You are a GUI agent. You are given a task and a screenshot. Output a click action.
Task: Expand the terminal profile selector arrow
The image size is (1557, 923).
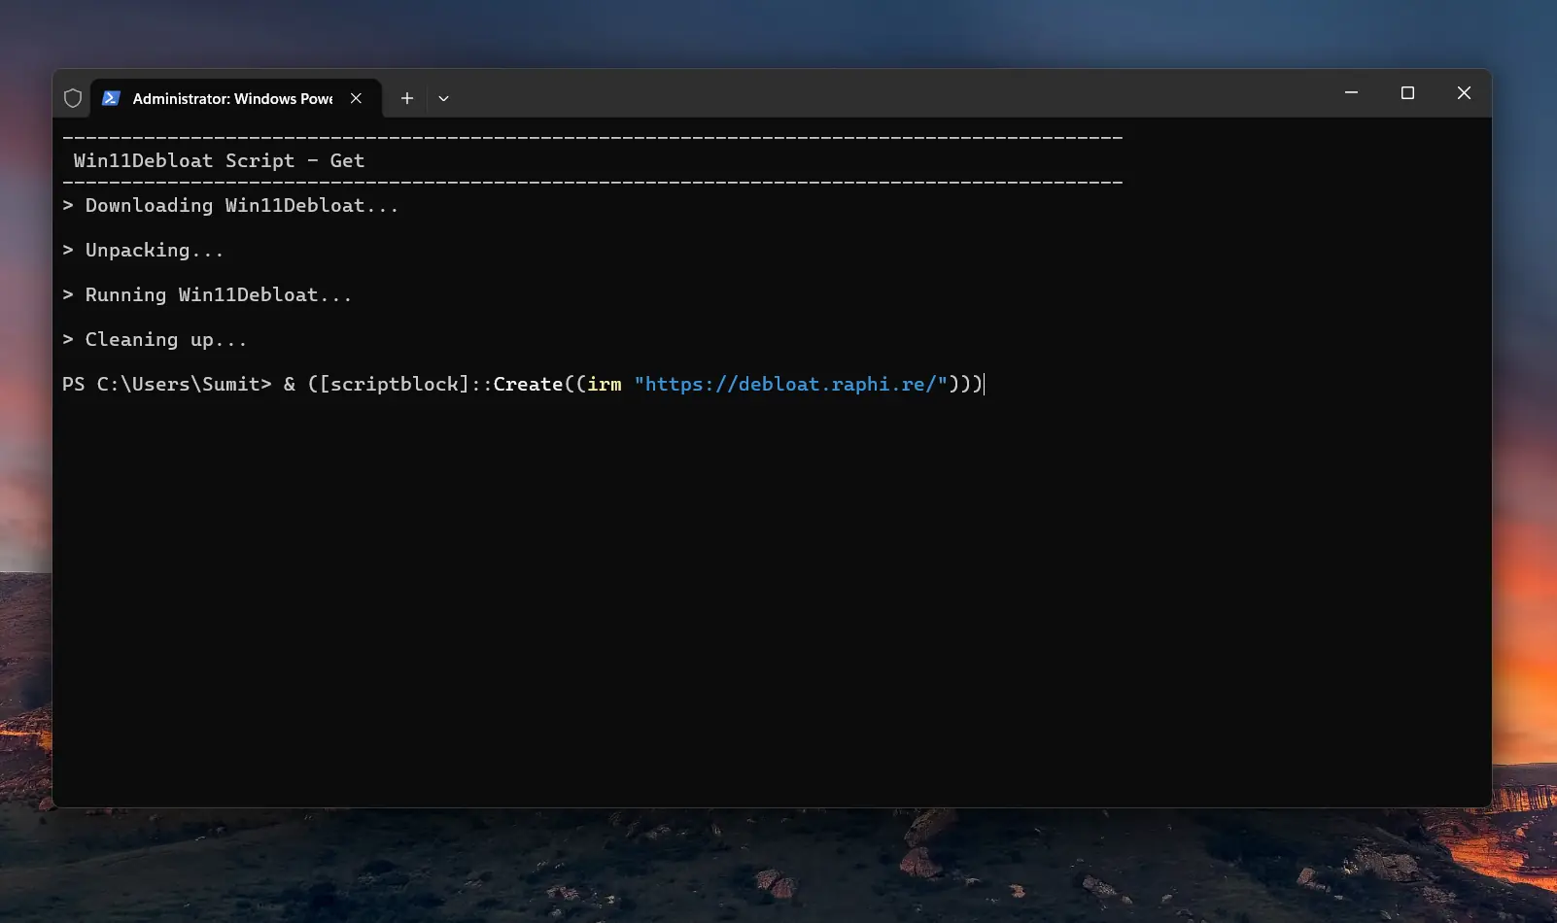[x=443, y=98]
